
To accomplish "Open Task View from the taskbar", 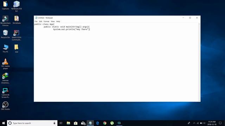I will coord(61,123).
